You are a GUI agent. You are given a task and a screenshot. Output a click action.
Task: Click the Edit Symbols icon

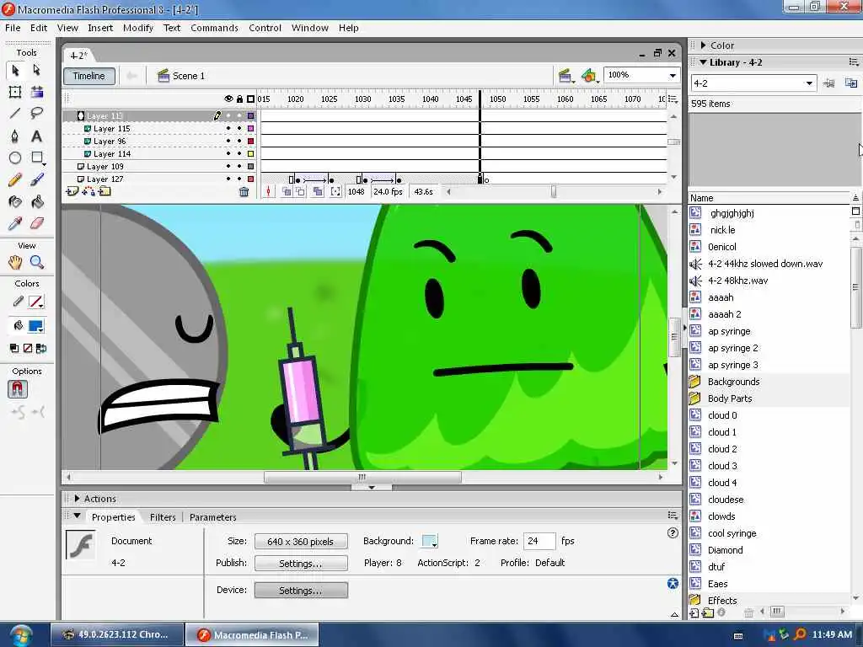589,76
